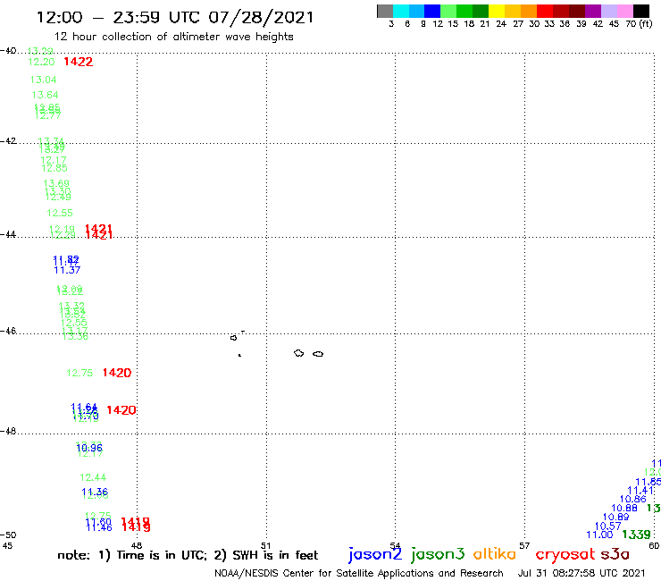Click the gray swatch in the color scale

pyautogui.click(x=385, y=11)
